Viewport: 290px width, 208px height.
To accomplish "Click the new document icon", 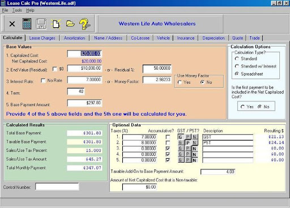I will click(56, 24).
